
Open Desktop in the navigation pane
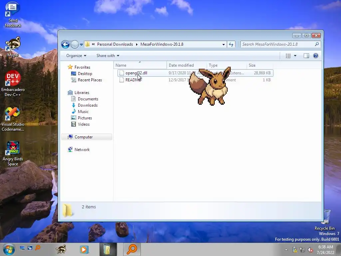(85, 74)
